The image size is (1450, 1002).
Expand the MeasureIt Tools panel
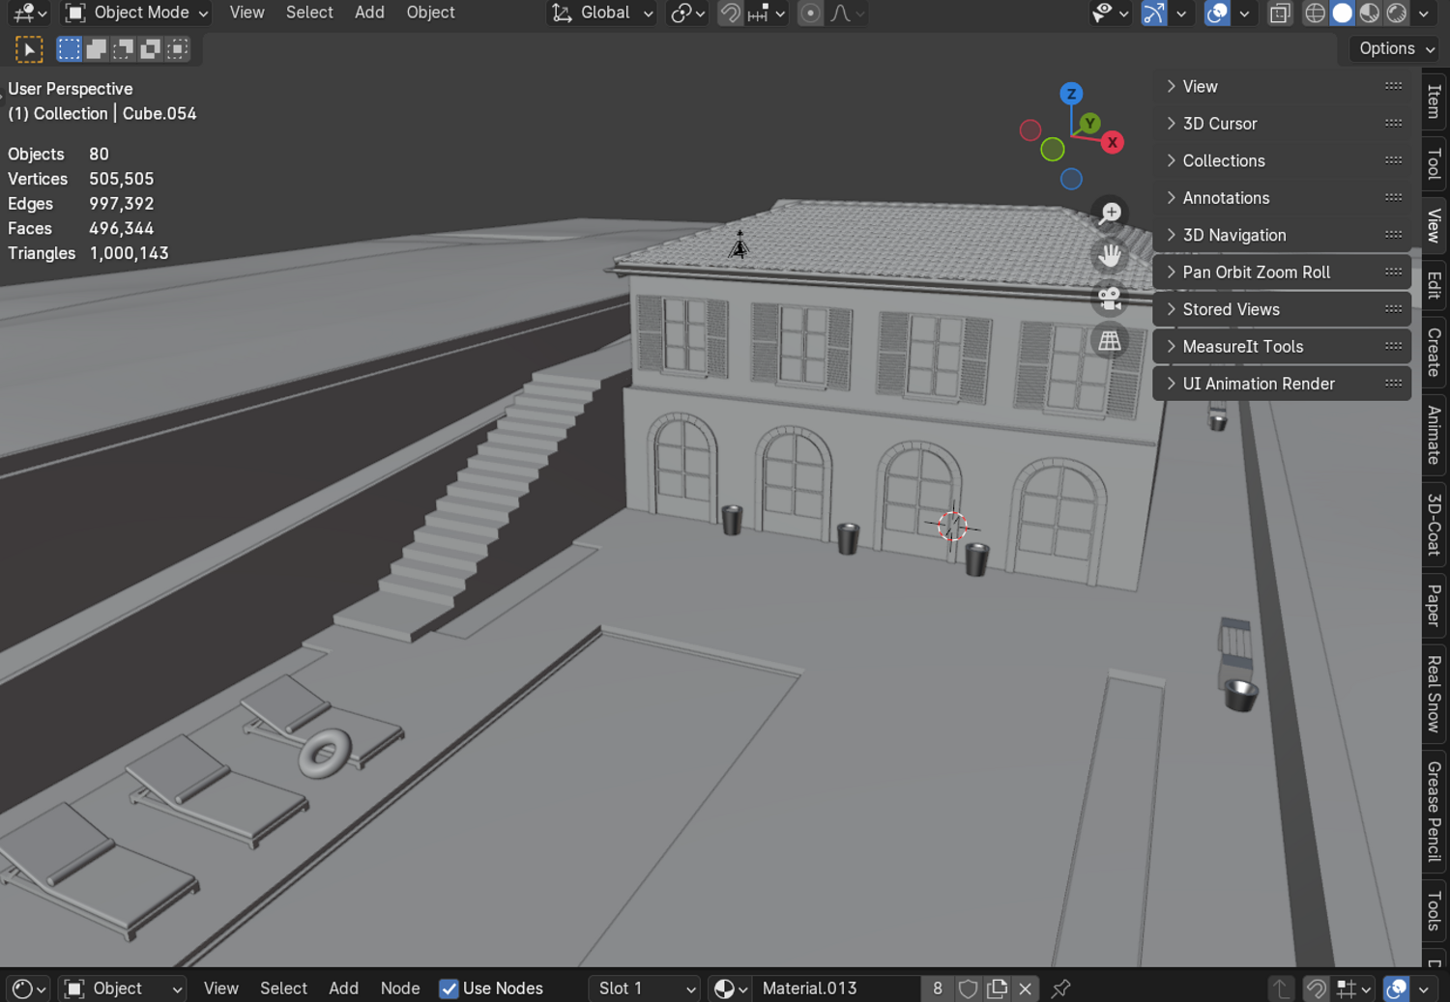click(x=1282, y=347)
